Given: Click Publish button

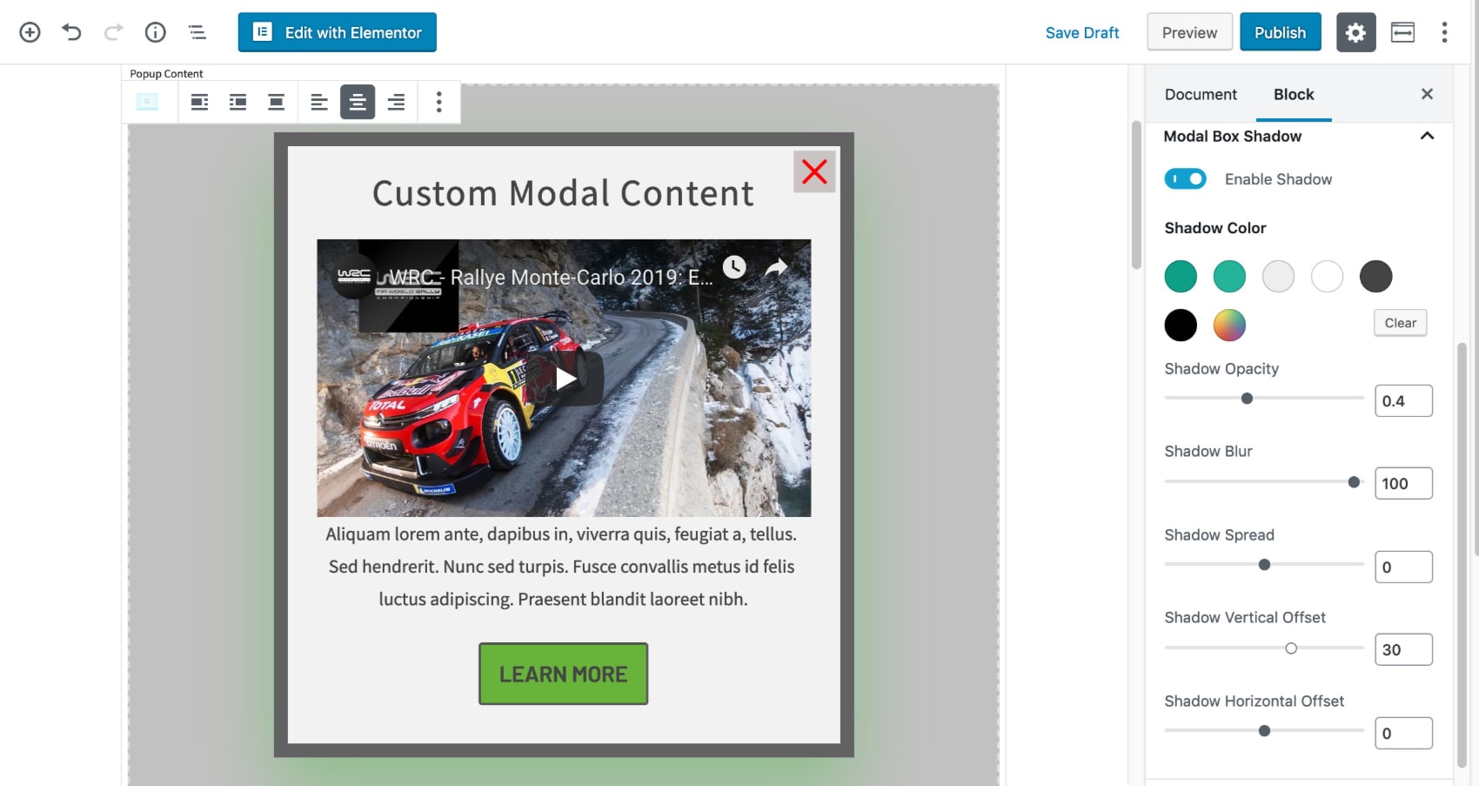Looking at the screenshot, I should pyautogui.click(x=1281, y=32).
